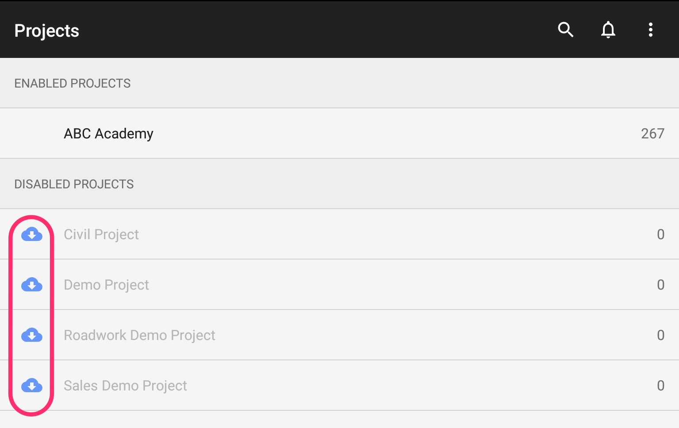Click the ENABLED PROJECTS section header

[x=72, y=83]
